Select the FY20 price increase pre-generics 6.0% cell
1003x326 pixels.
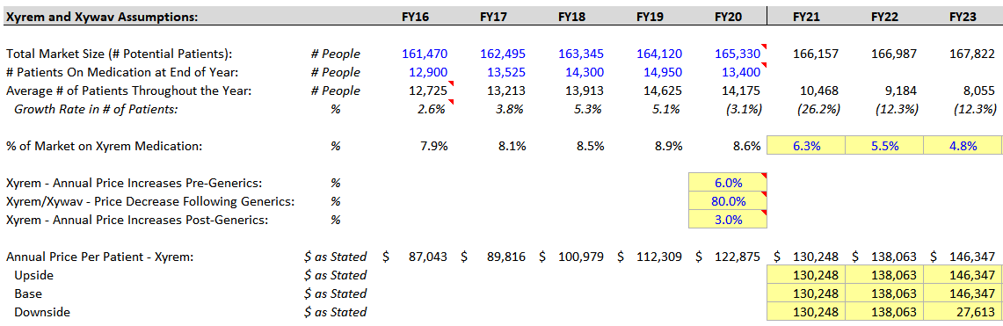[x=727, y=183]
